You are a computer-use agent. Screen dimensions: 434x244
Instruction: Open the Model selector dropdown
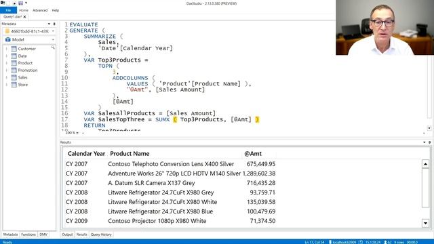pyautogui.click(x=53, y=40)
